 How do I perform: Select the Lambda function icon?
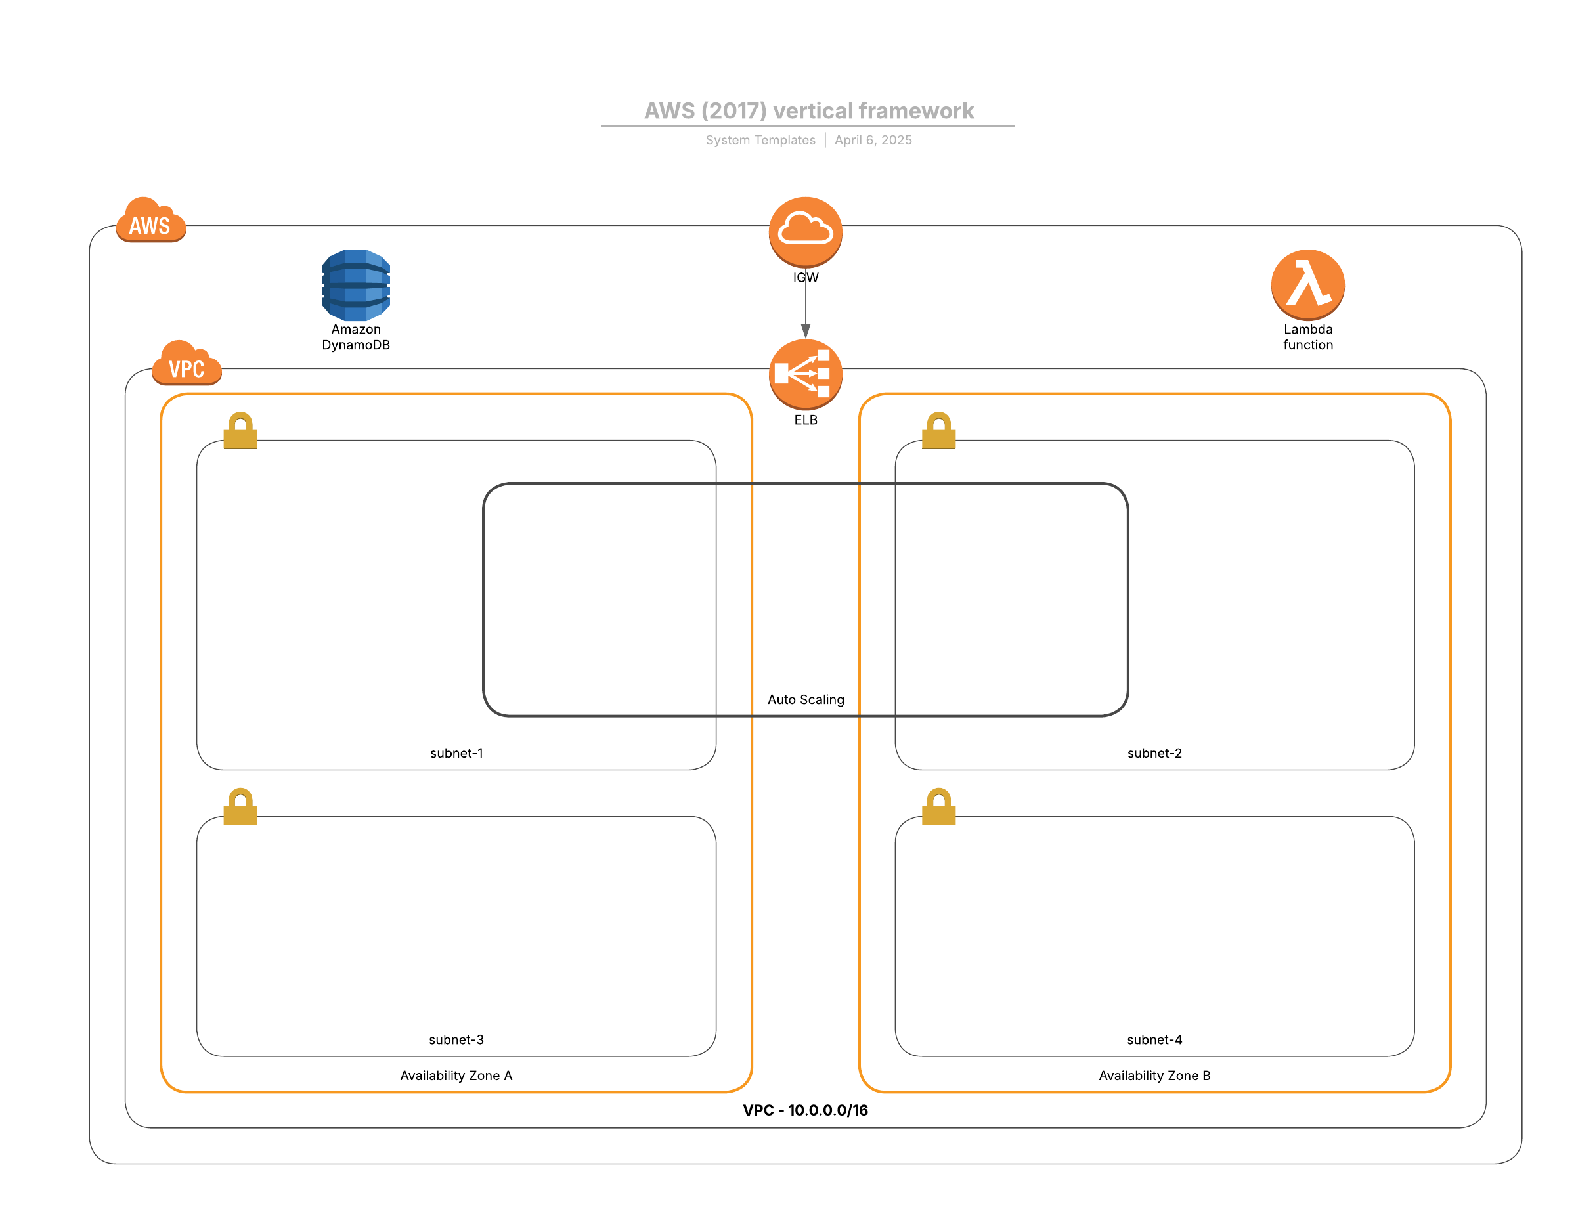(1307, 284)
